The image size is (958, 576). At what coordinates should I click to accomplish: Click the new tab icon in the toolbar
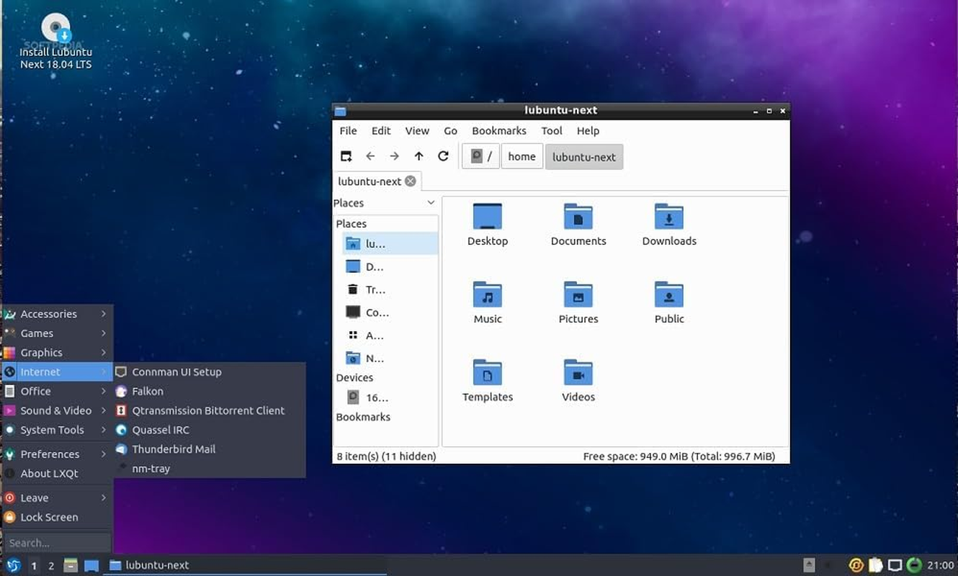pyautogui.click(x=346, y=156)
